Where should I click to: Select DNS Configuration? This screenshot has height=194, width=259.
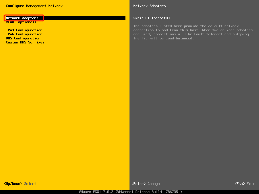pyautogui.click(x=23, y=38)
